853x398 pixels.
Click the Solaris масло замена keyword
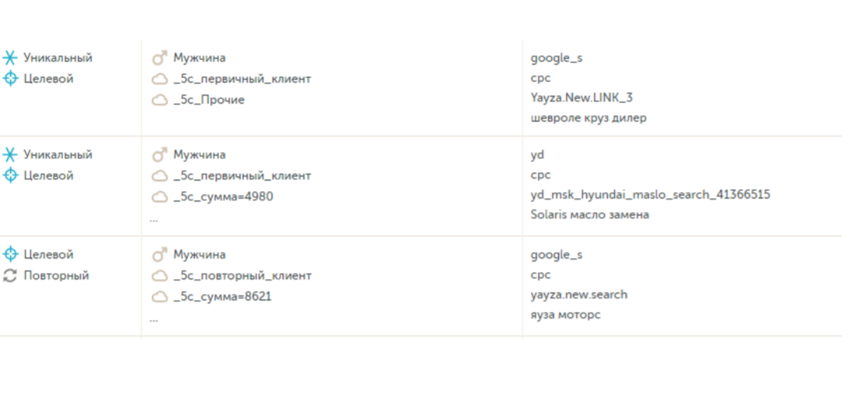pos(590,215)
